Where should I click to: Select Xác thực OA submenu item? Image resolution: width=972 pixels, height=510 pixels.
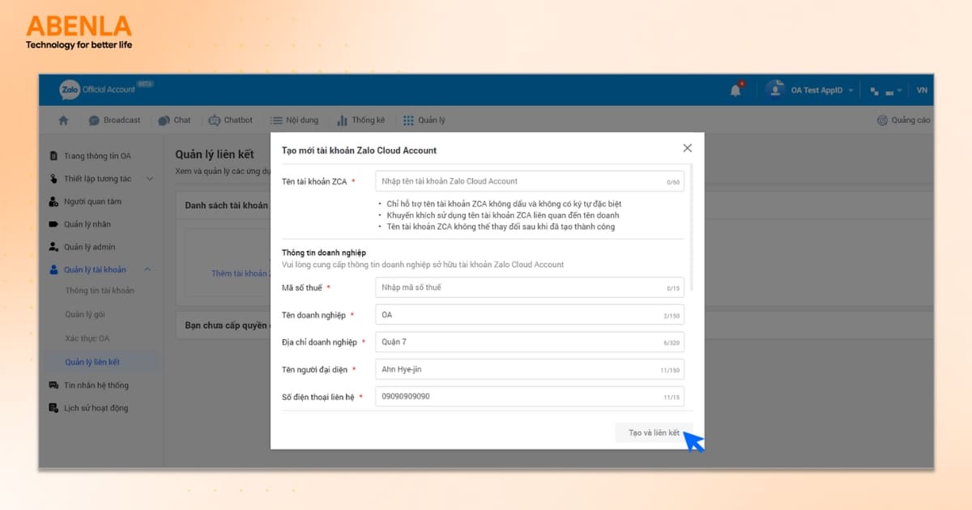tap(87, 338)
